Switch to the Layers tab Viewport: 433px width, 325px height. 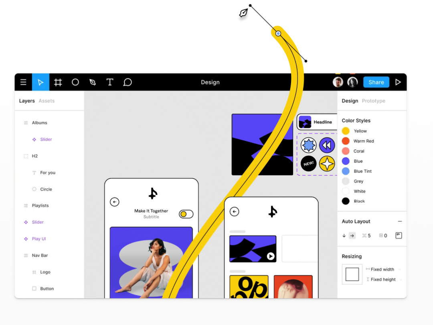pyautogui.click(x=27, y=101)
